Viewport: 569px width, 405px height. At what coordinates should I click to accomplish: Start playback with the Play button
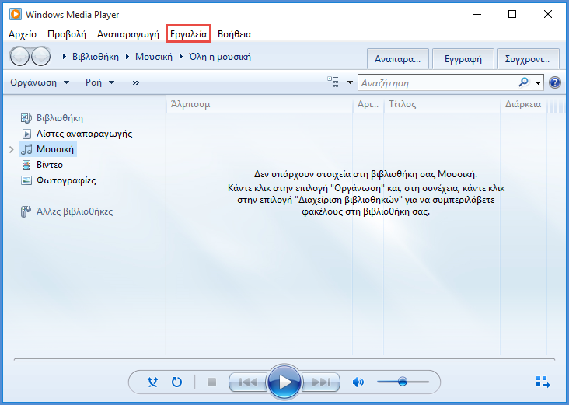(x=284, y=382)
